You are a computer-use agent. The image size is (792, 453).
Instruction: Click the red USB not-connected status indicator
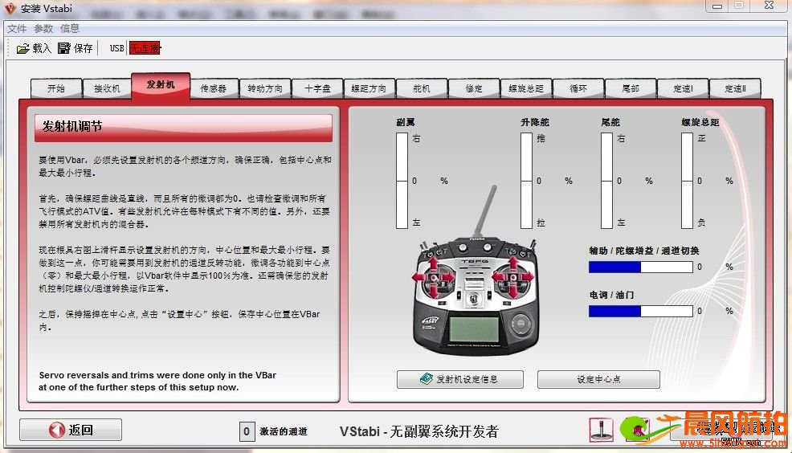click(145, 48)
